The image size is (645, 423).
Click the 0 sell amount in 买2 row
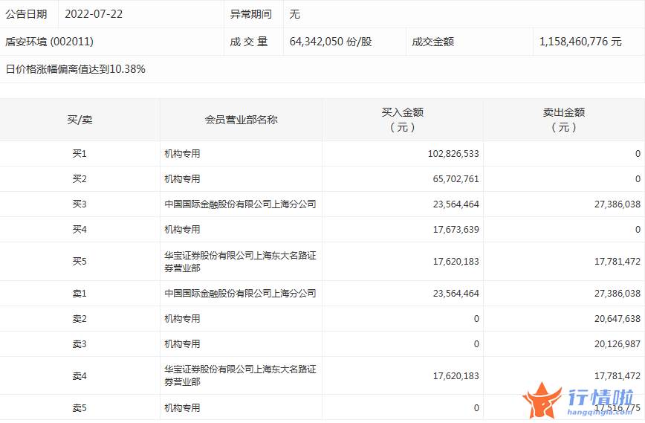click(638, 178)
